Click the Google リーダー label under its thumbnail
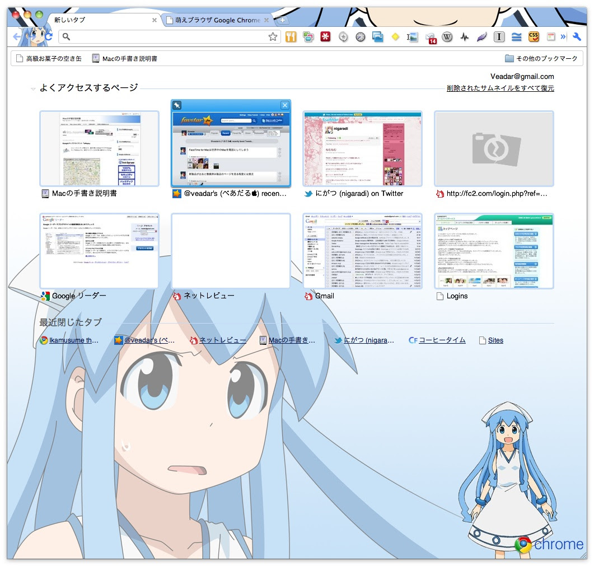 point(79,296)
